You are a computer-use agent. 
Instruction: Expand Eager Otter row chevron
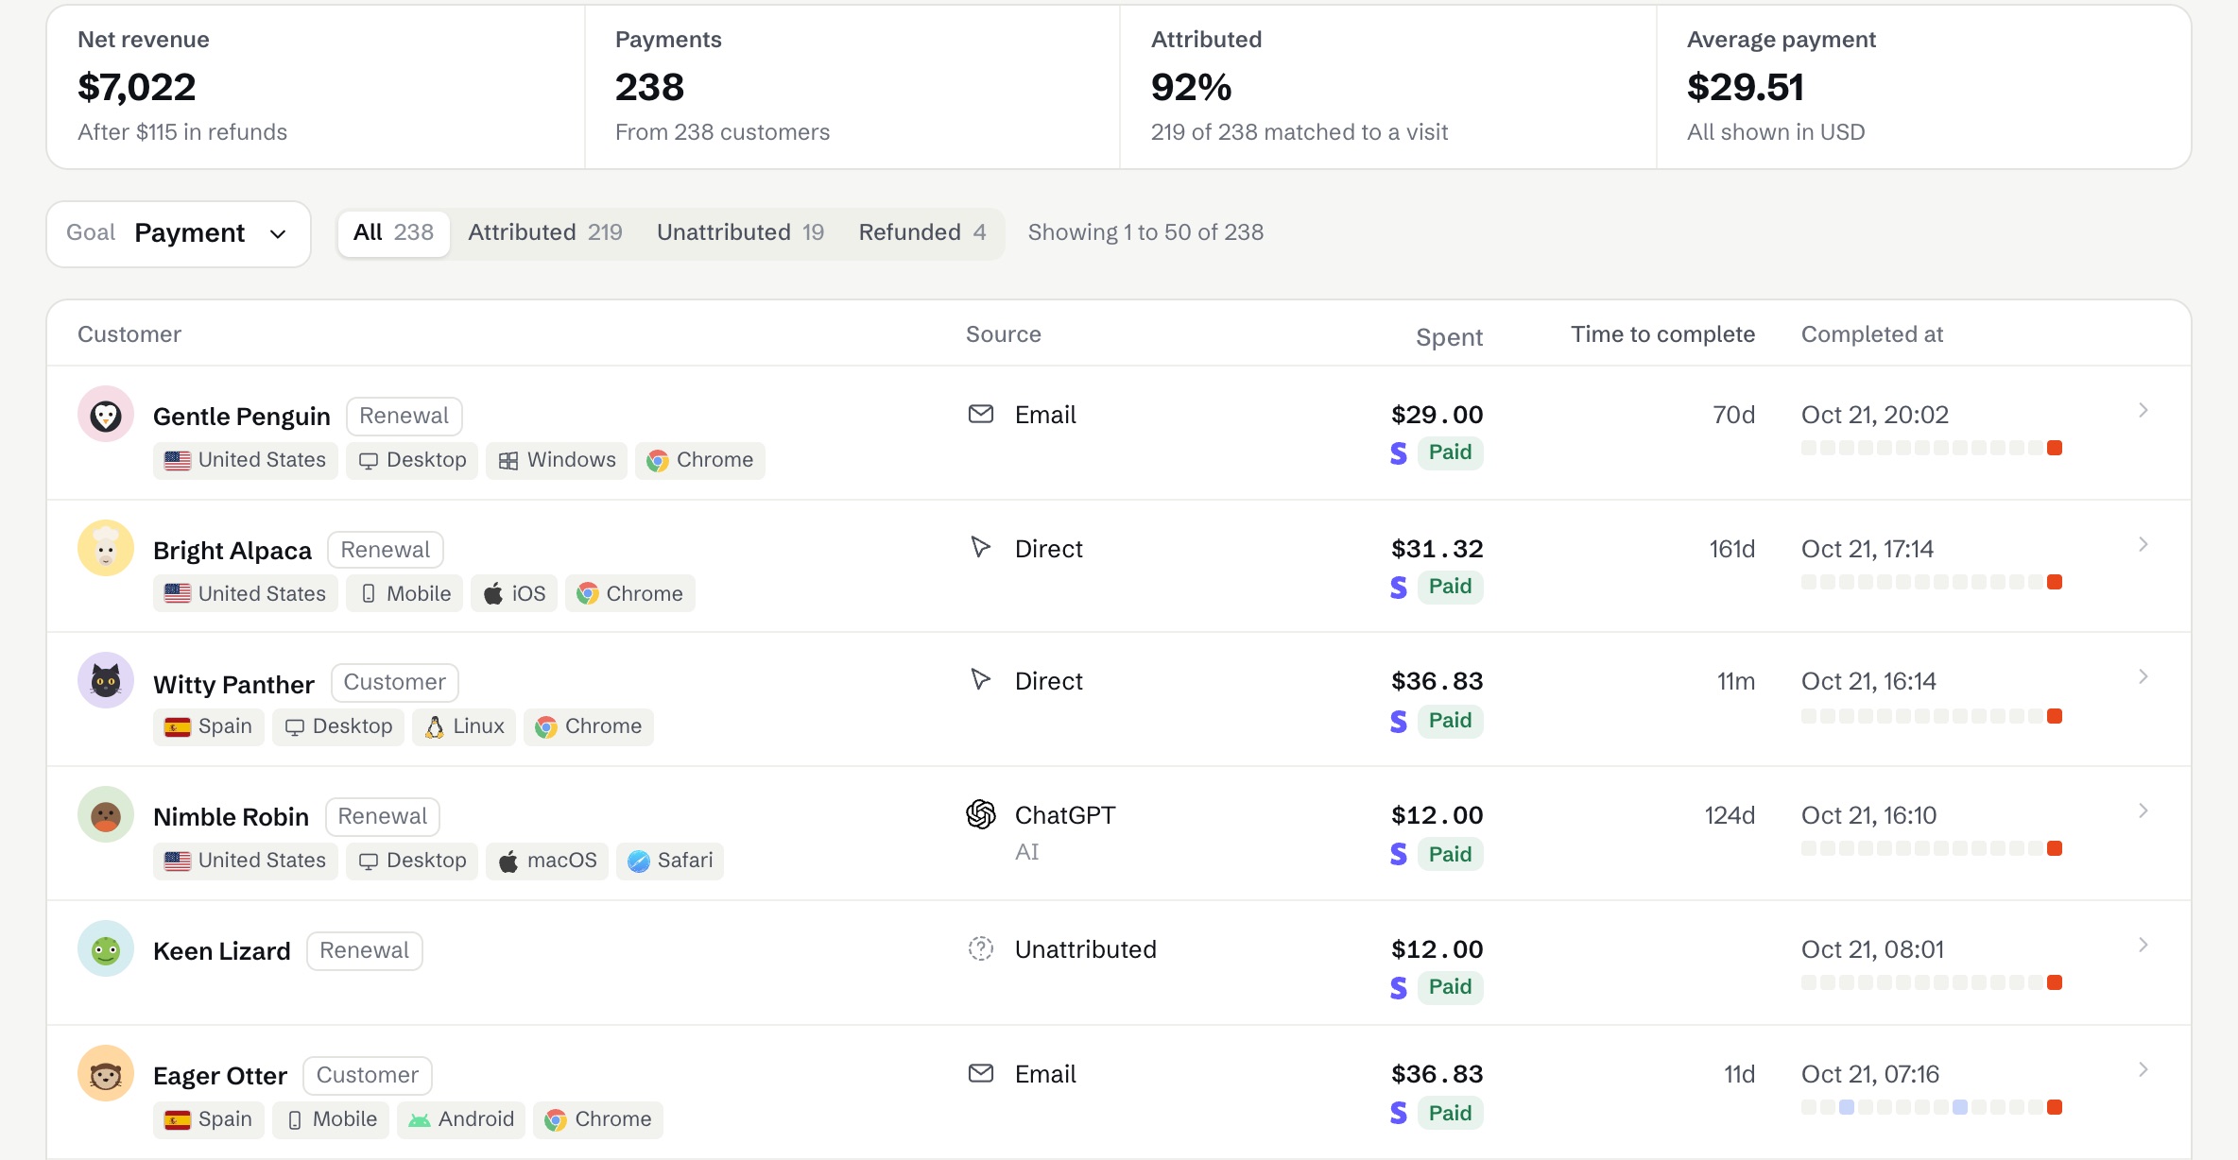[x=2143, y=1070]
